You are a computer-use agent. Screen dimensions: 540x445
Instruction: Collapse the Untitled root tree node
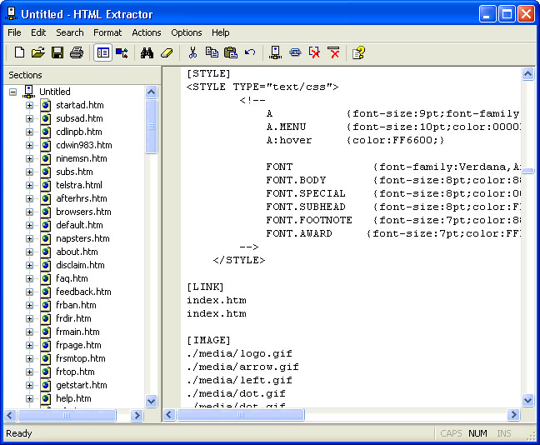coord(13,92)
